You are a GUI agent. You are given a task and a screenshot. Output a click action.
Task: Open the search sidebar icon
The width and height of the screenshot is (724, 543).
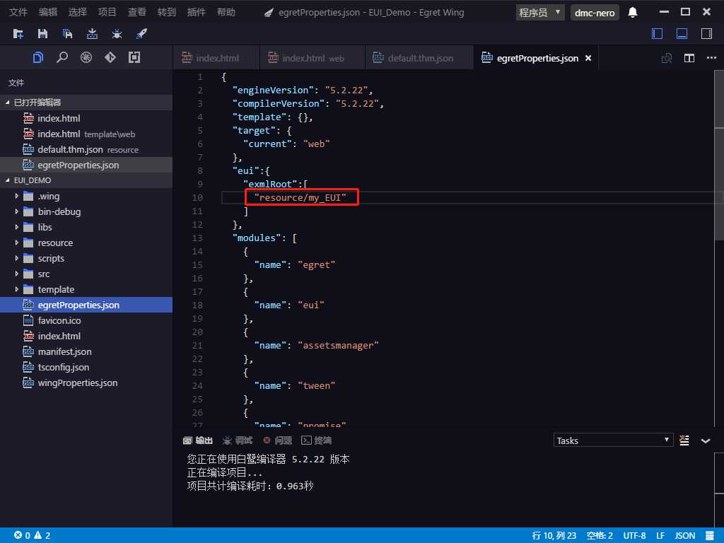[62, 57]
